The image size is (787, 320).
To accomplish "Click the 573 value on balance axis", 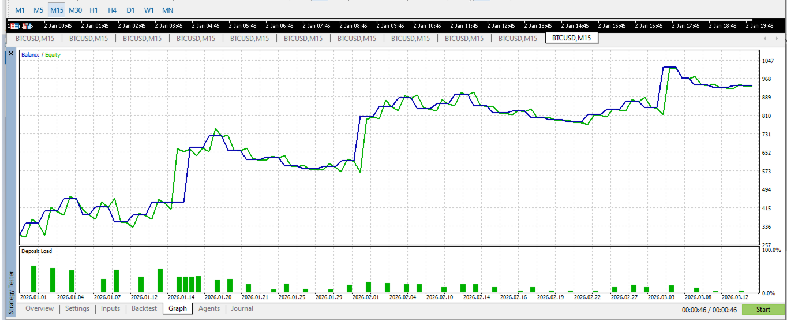I will pyautogui.click(x=766, y=172).
